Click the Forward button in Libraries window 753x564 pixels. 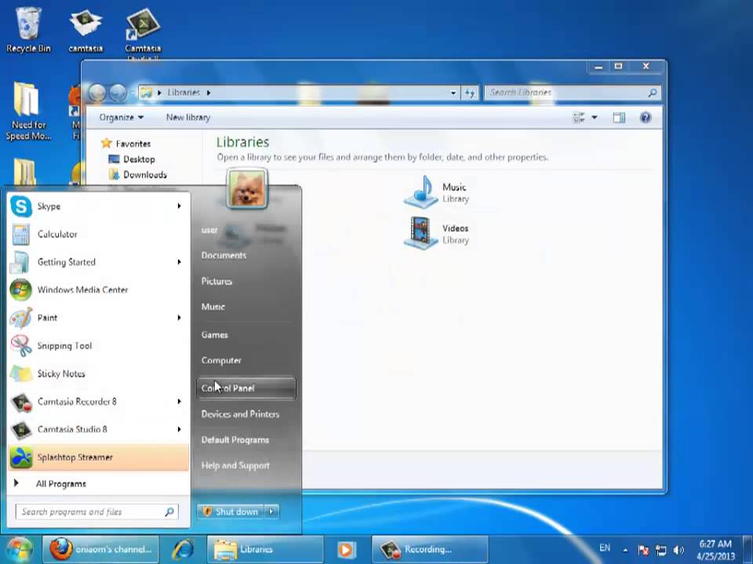[118, 92]
